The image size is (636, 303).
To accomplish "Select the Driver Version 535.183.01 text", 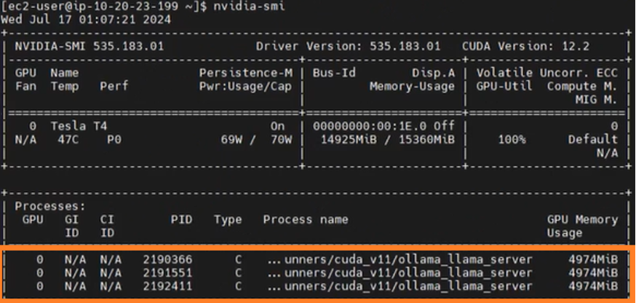I will coord(348,47).
